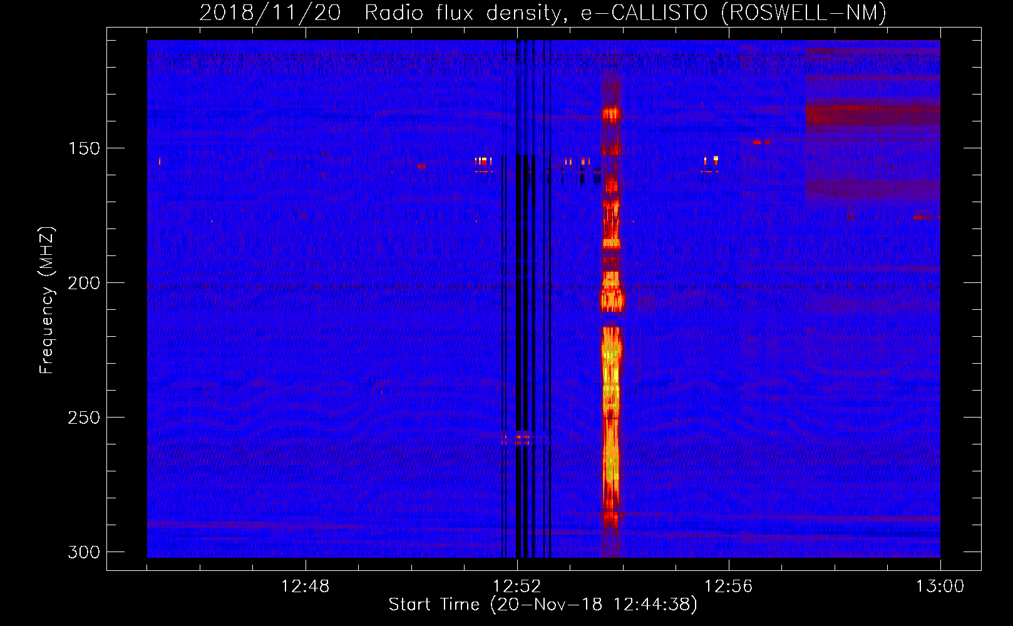This screenshot has height=626, width=1013.
Task: Select the 150 frequency tick label
Action: [84, 148]
